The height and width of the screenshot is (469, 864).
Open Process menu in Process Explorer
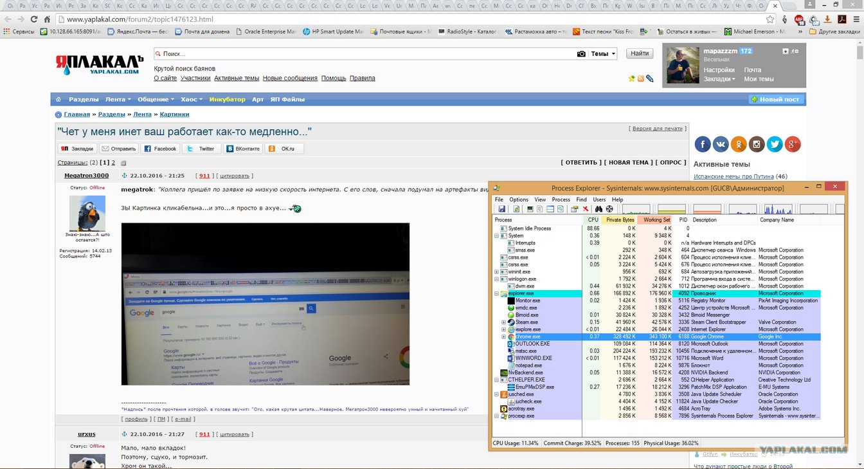click(x=561, y=199)
